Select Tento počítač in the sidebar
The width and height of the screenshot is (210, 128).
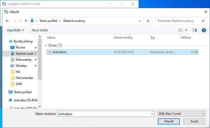click(x=23, y=92)
